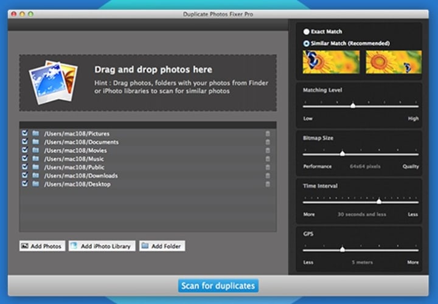Select the /Users/mac108/Pictures path text

coord(77,134)
